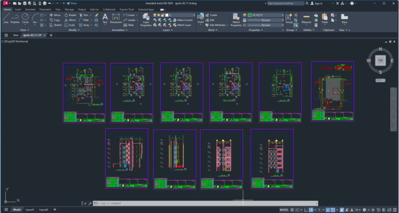
Task: Toggle polar tracking in status bar
Action: click(x=311, y=210)
